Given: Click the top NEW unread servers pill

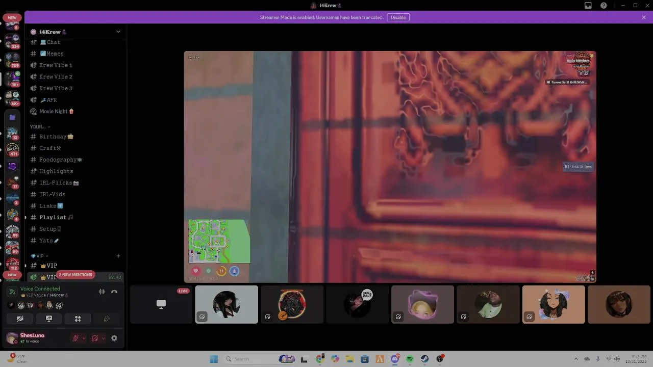Looking at the screenshot, I should pyautogui.click(x=12, y=17).
